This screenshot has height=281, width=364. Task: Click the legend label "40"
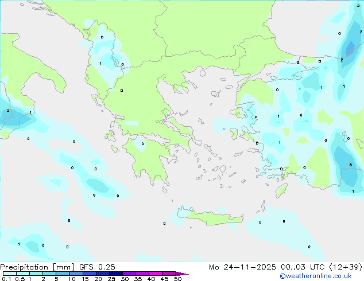(151, 279)
